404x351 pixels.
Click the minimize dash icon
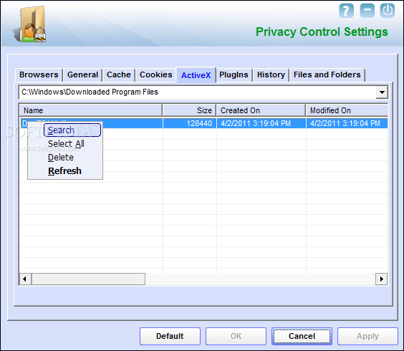click(367, 11)
